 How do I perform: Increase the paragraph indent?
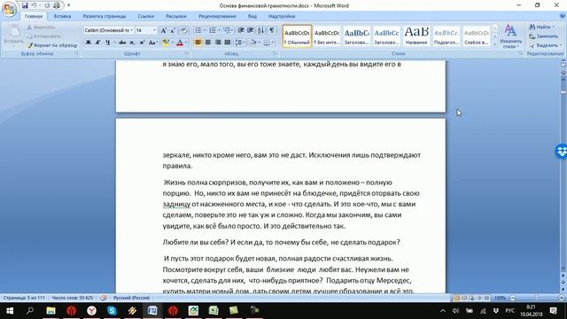(x=250, y=30)
